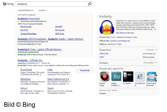The image size is (167, 112).
Task: Click the Feedback link
Action: [x=103, y=94]
